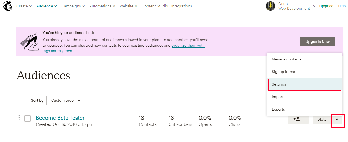Open the Audience menu
The height and width of the screenshot is (142, 348).
point(47,6)
